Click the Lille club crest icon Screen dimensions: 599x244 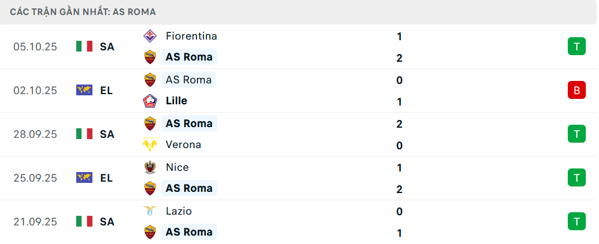149,101
